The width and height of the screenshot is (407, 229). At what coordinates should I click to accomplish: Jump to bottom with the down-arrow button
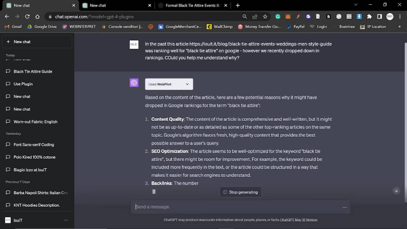coord(396,191)
